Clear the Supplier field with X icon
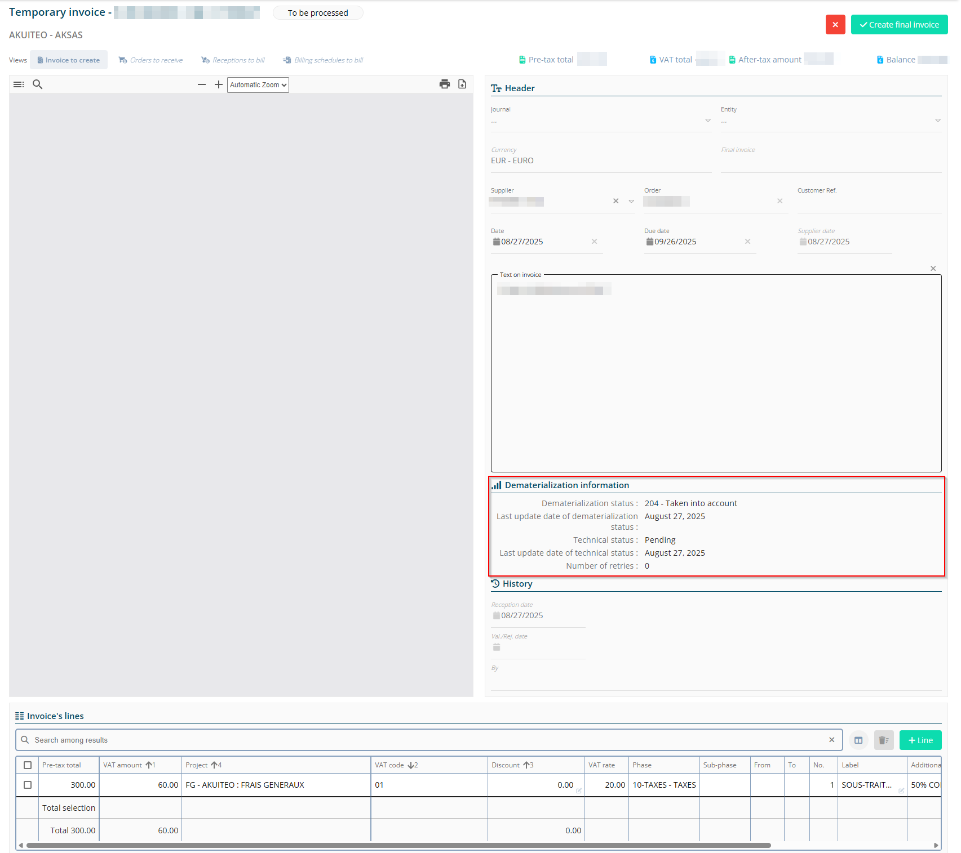Viewport: 961px width, 853px height. click(616, 201)
